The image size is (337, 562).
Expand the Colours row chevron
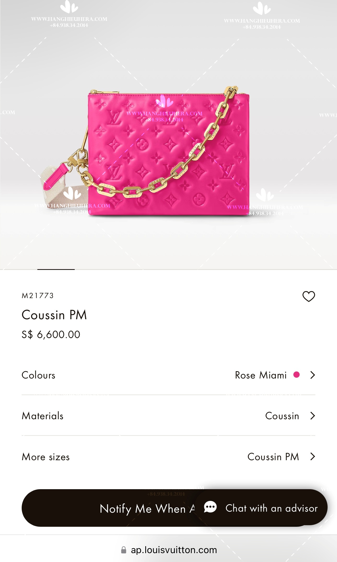pos(312,375)
